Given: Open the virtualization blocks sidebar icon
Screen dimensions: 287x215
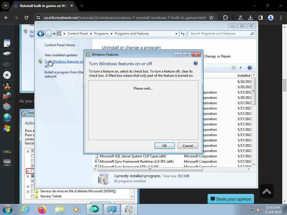Looking at the screenshot, I should pos(7,107).
